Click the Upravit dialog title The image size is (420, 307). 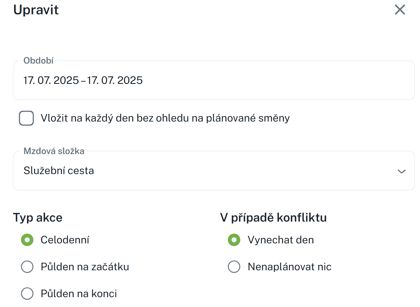point(36,10)
